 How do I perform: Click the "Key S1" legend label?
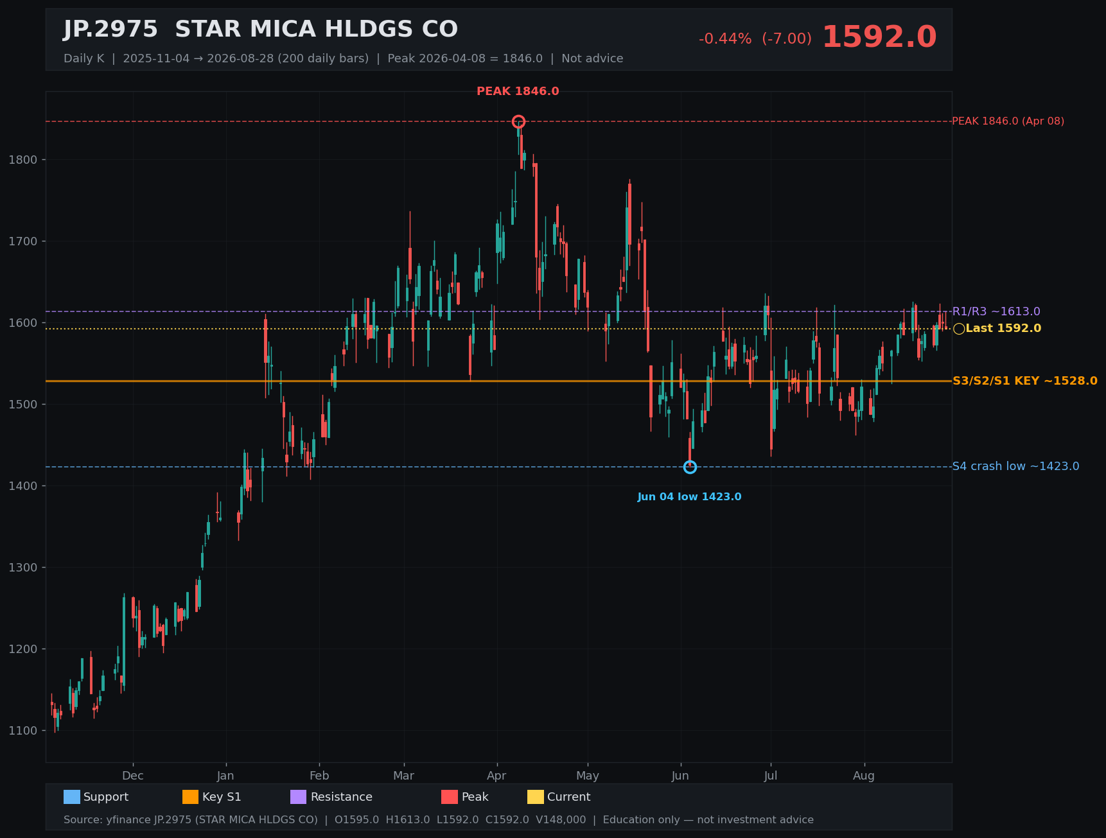[x=222, y=797]
